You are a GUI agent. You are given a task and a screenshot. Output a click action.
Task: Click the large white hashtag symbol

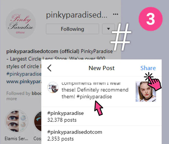[x=121, y=37]
